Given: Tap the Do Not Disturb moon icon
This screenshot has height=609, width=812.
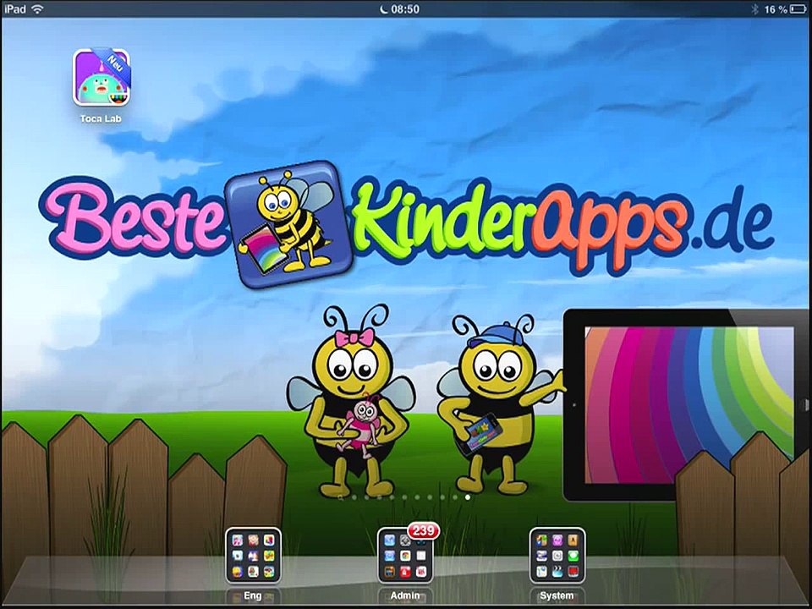Looking at the screenshot, I should pos(384,9).
